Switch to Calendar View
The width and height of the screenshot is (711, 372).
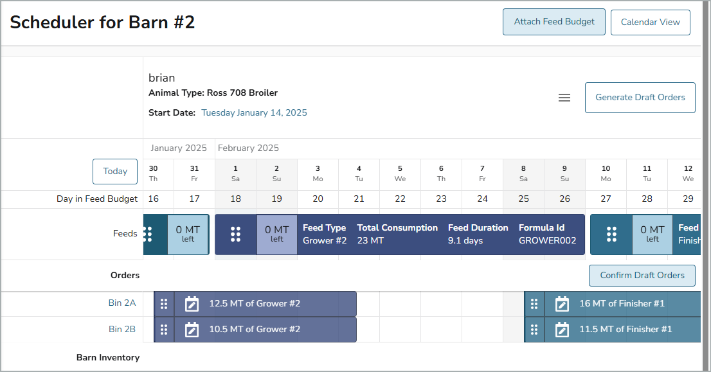[x=650, y=22]
